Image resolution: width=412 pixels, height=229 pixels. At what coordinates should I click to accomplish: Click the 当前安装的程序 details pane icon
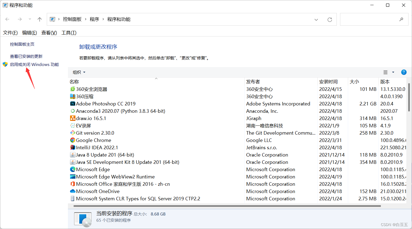[83, 220]
